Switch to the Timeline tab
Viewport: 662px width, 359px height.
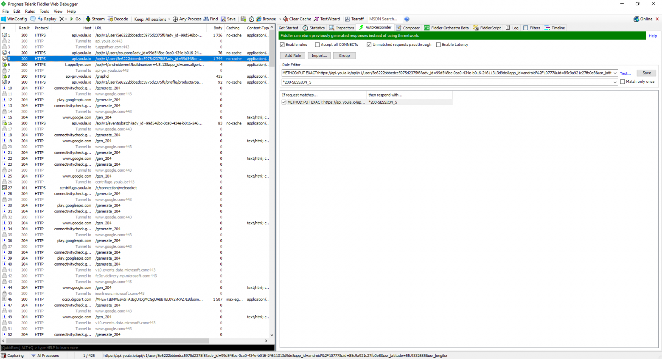point(555,28)
